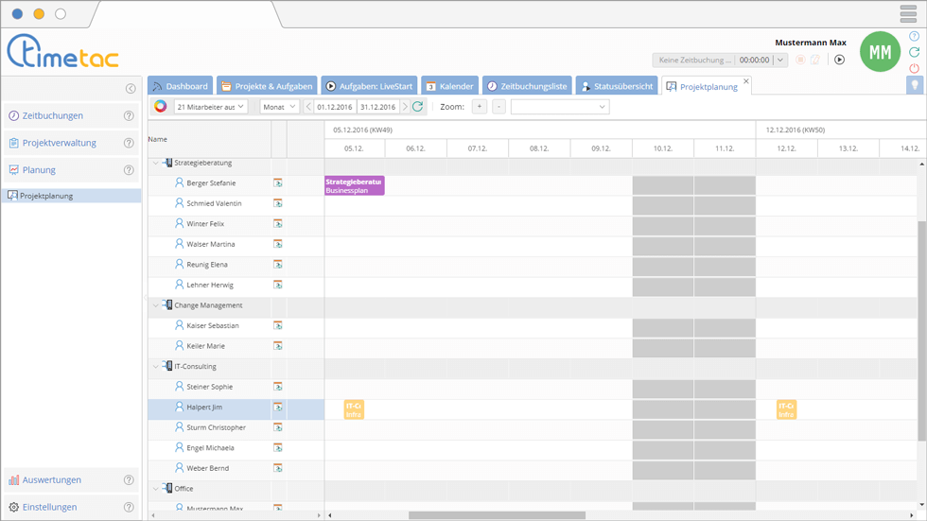Click help icon next to Projektverwaltung

click(129, 144)
